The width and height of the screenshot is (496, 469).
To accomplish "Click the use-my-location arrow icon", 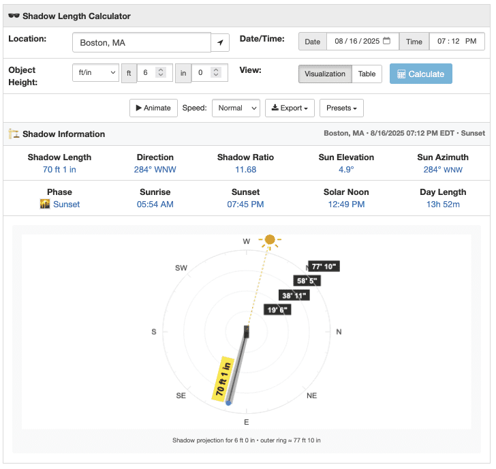I will point(220,42).
